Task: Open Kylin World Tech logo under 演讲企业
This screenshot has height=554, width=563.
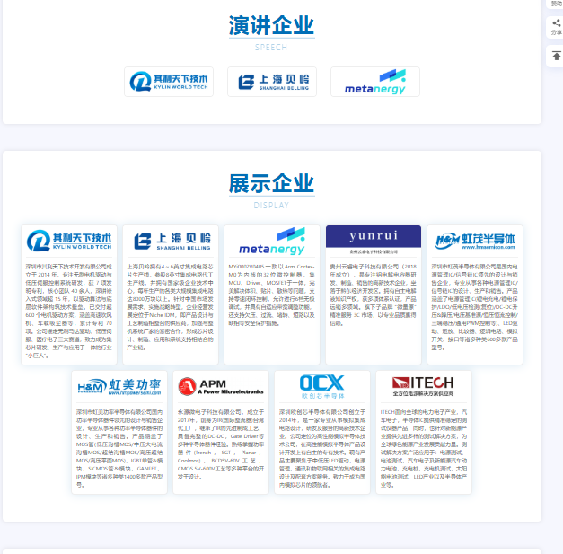Action: 169,82
